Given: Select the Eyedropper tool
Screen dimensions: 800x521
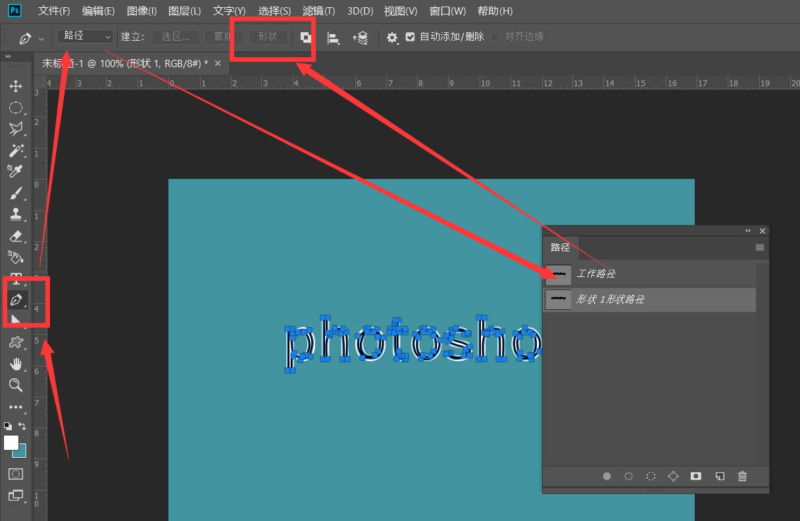Looking at the screenshot, I should coord(16,172).
